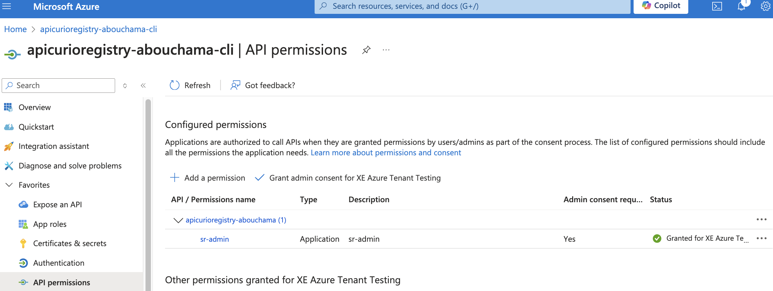Click the Refresh circular arrow icon
This screenshot has width=773, height=291.
pyautogui.click(x=175, y=85)
